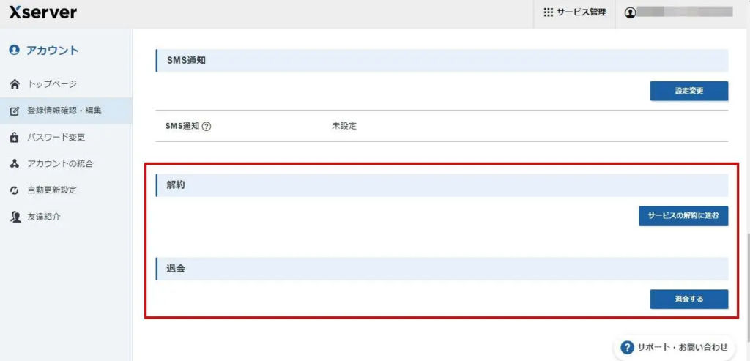Click サービスの解約に進む button

pos(683,215)
